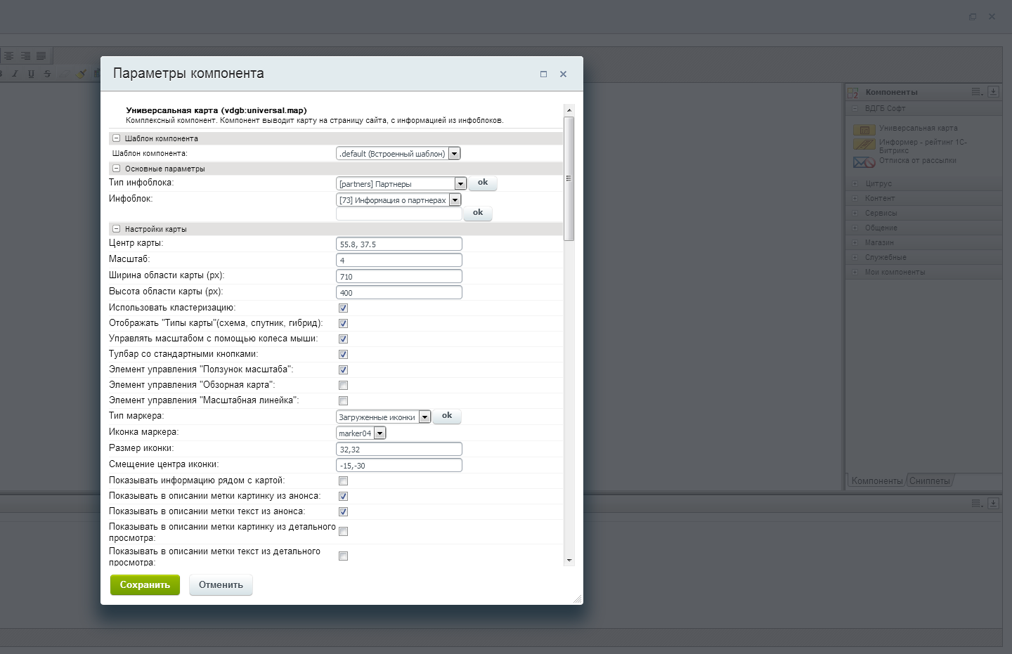Click justify text icon in background editor
The height and width of the screenshot is (654, 1012).
coord(41,55)
